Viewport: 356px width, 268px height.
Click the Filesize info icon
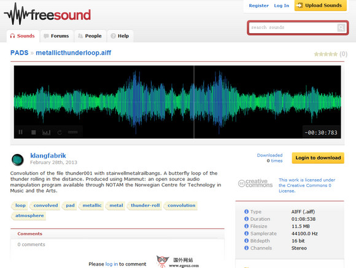point(246,226)
